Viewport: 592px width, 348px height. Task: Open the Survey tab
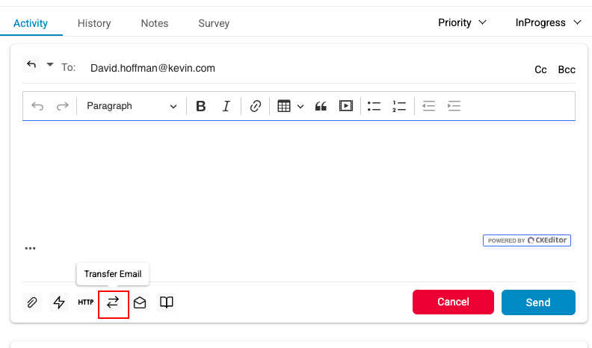coord(214,23)
